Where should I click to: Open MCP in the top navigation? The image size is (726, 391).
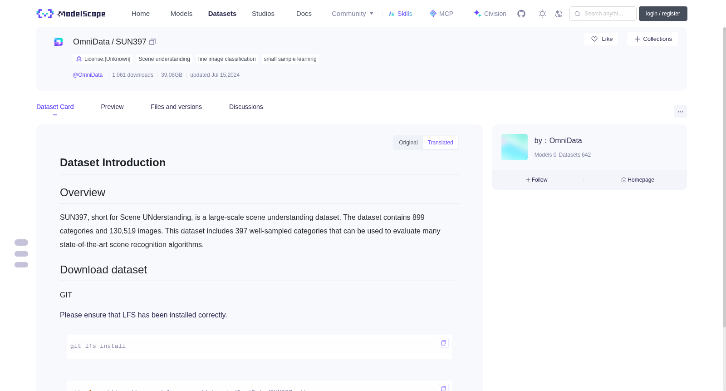441,14
